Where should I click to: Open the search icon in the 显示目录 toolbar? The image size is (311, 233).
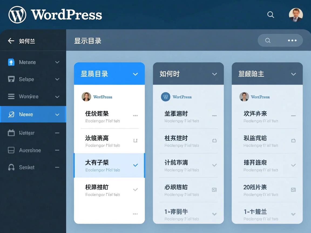(268, 40)
